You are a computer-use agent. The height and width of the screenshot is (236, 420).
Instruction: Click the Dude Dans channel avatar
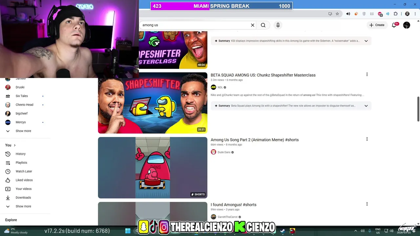213,152
